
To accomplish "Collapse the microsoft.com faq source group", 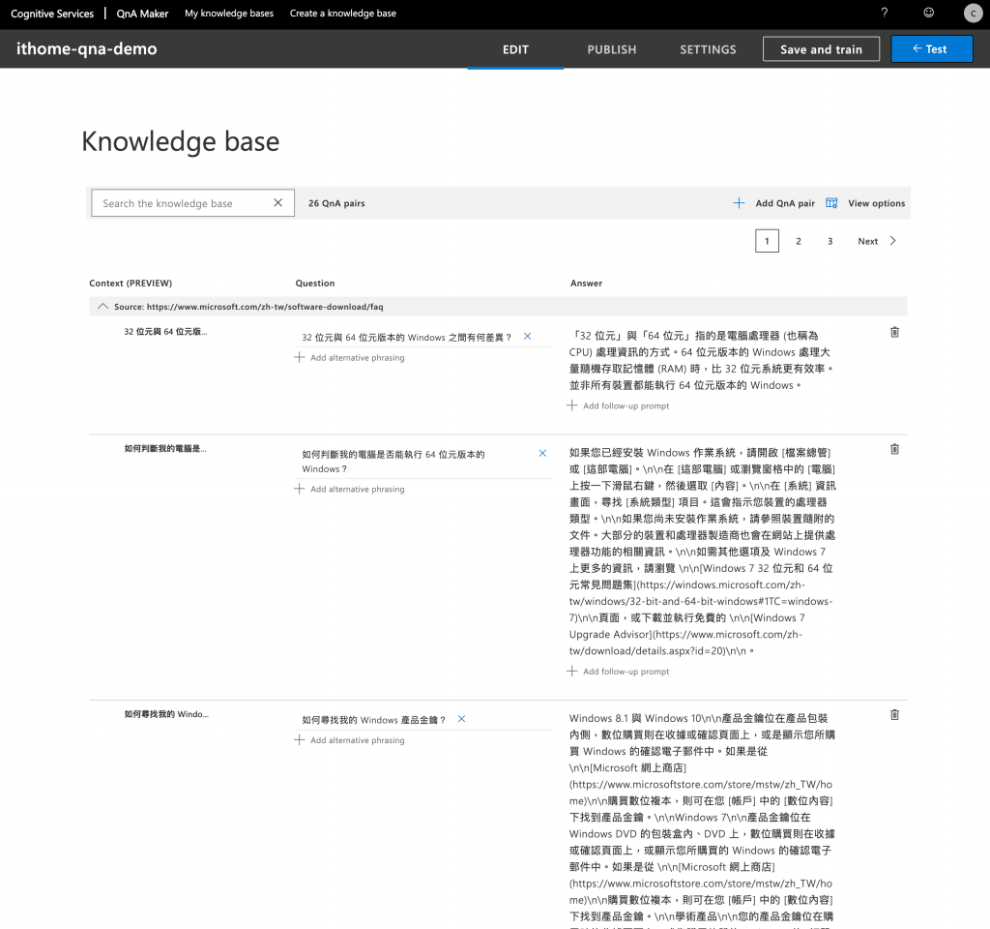I will pyautogui.click(x=102, y=307).
